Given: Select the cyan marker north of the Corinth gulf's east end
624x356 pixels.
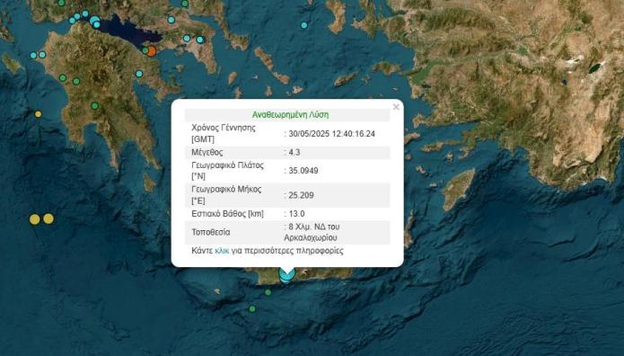Looking at the screenshot, I should pos(171,20).
